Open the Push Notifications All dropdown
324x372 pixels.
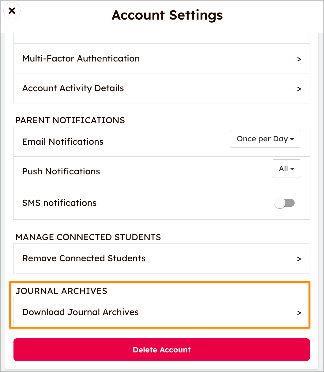(x=286, y=169)
